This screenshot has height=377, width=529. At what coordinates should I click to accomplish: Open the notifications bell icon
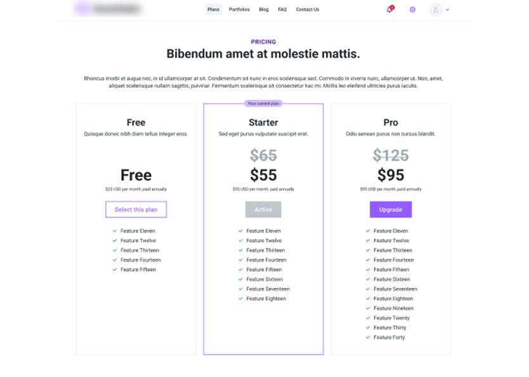[389, 10]
